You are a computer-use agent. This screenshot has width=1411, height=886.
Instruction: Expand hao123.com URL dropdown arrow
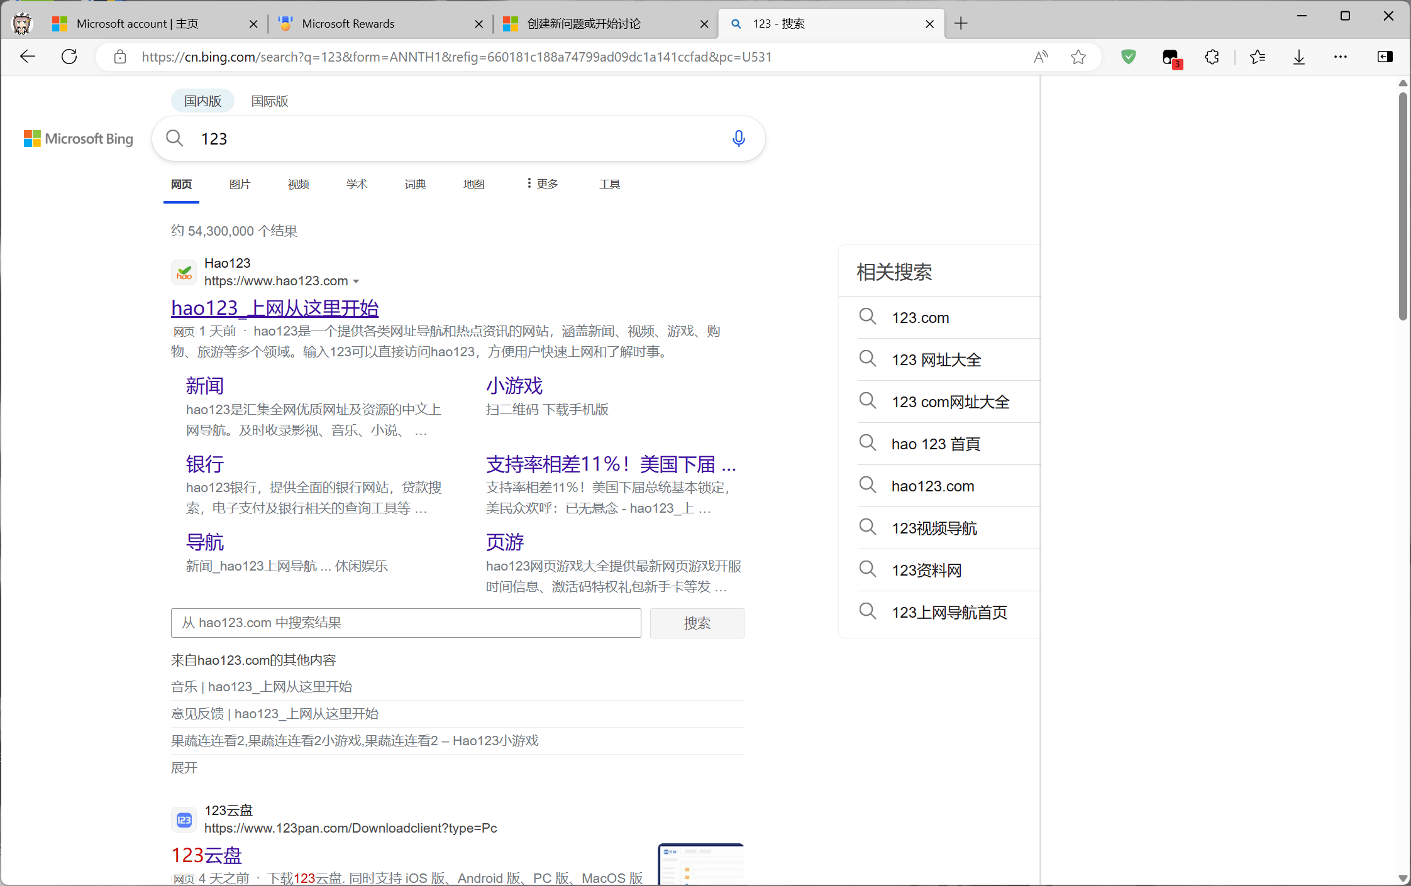(356, 282)
